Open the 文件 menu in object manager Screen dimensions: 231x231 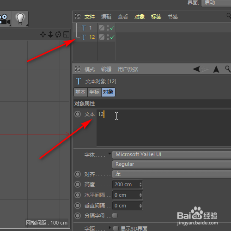tap(90, 17)
